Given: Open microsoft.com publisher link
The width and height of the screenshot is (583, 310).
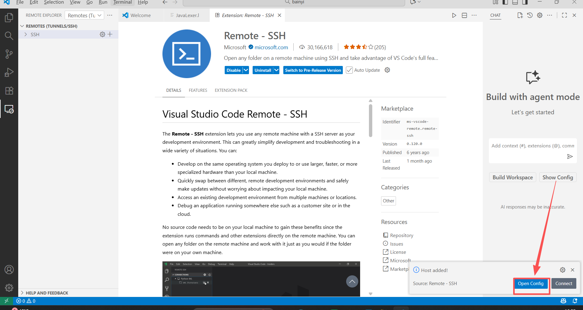Looking at the screenshot, I should [x=271, y=47].
